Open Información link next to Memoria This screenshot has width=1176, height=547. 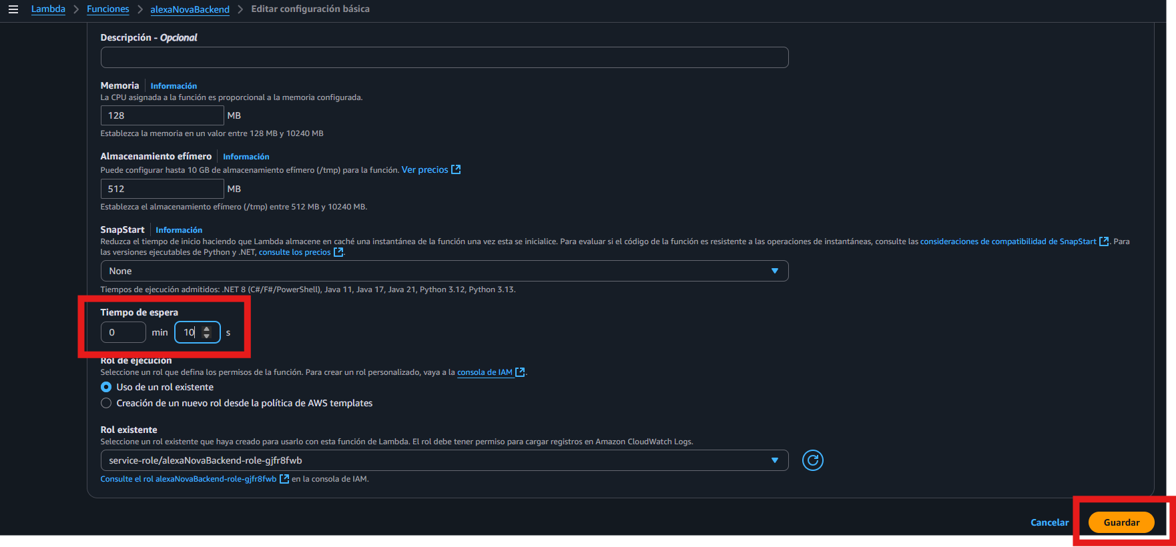click(x=174, y=86)
